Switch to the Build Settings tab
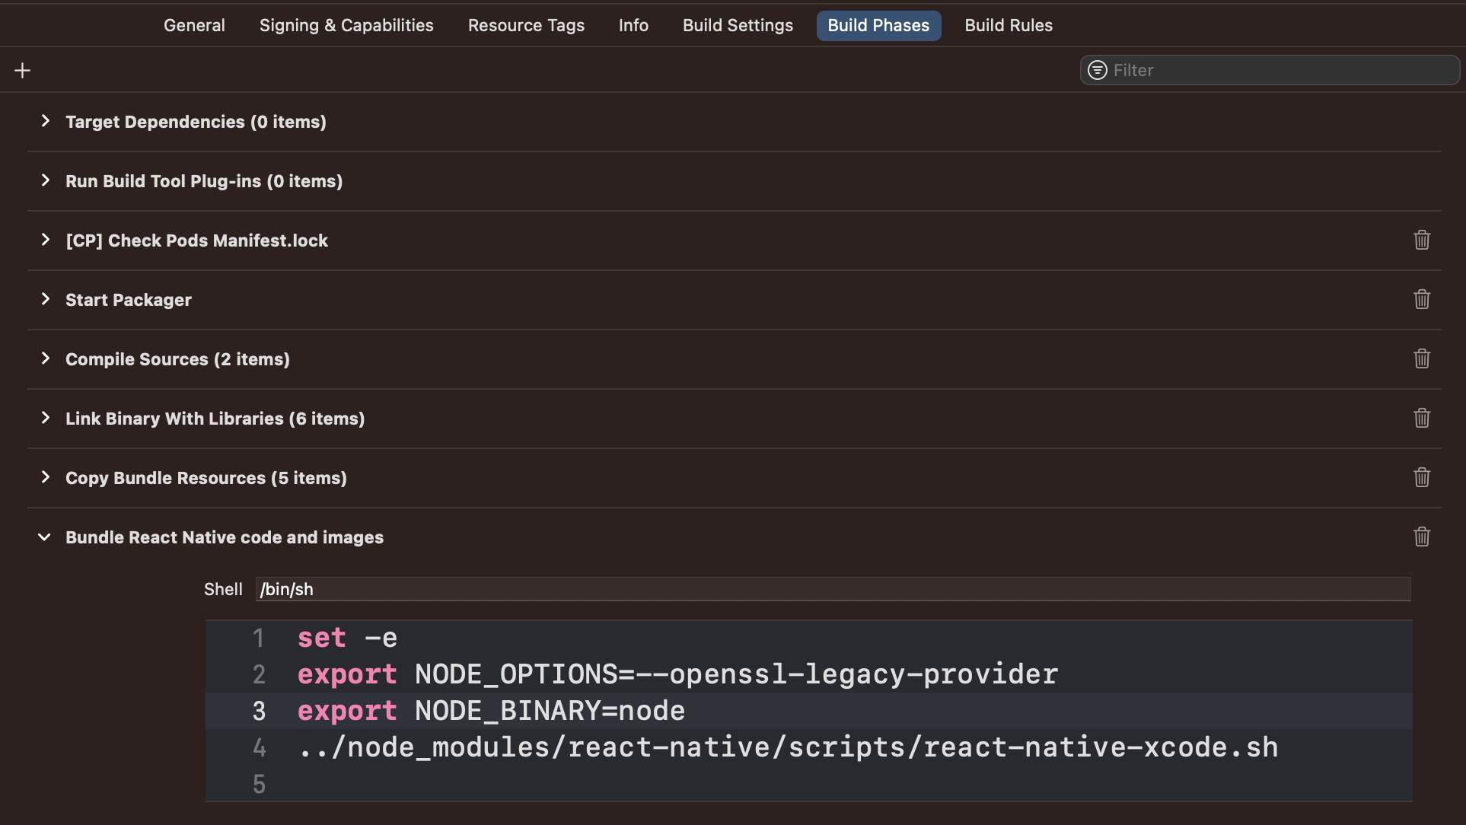 737,26
